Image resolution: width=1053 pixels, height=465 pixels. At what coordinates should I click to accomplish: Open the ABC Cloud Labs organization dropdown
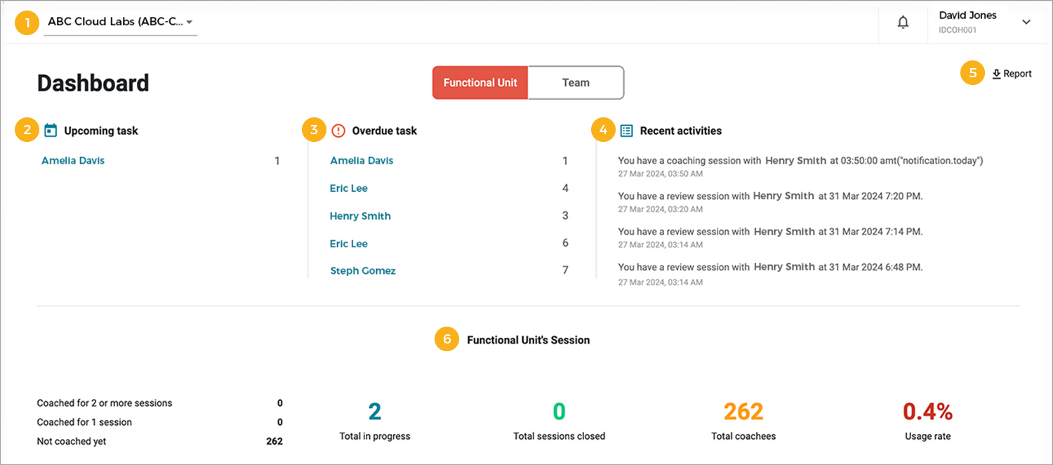tap(120, 22)
